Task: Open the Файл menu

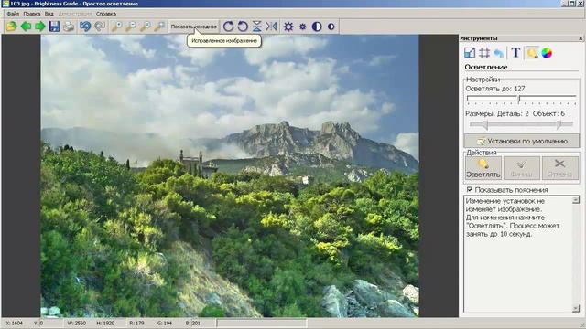Action: pos(13,14)
